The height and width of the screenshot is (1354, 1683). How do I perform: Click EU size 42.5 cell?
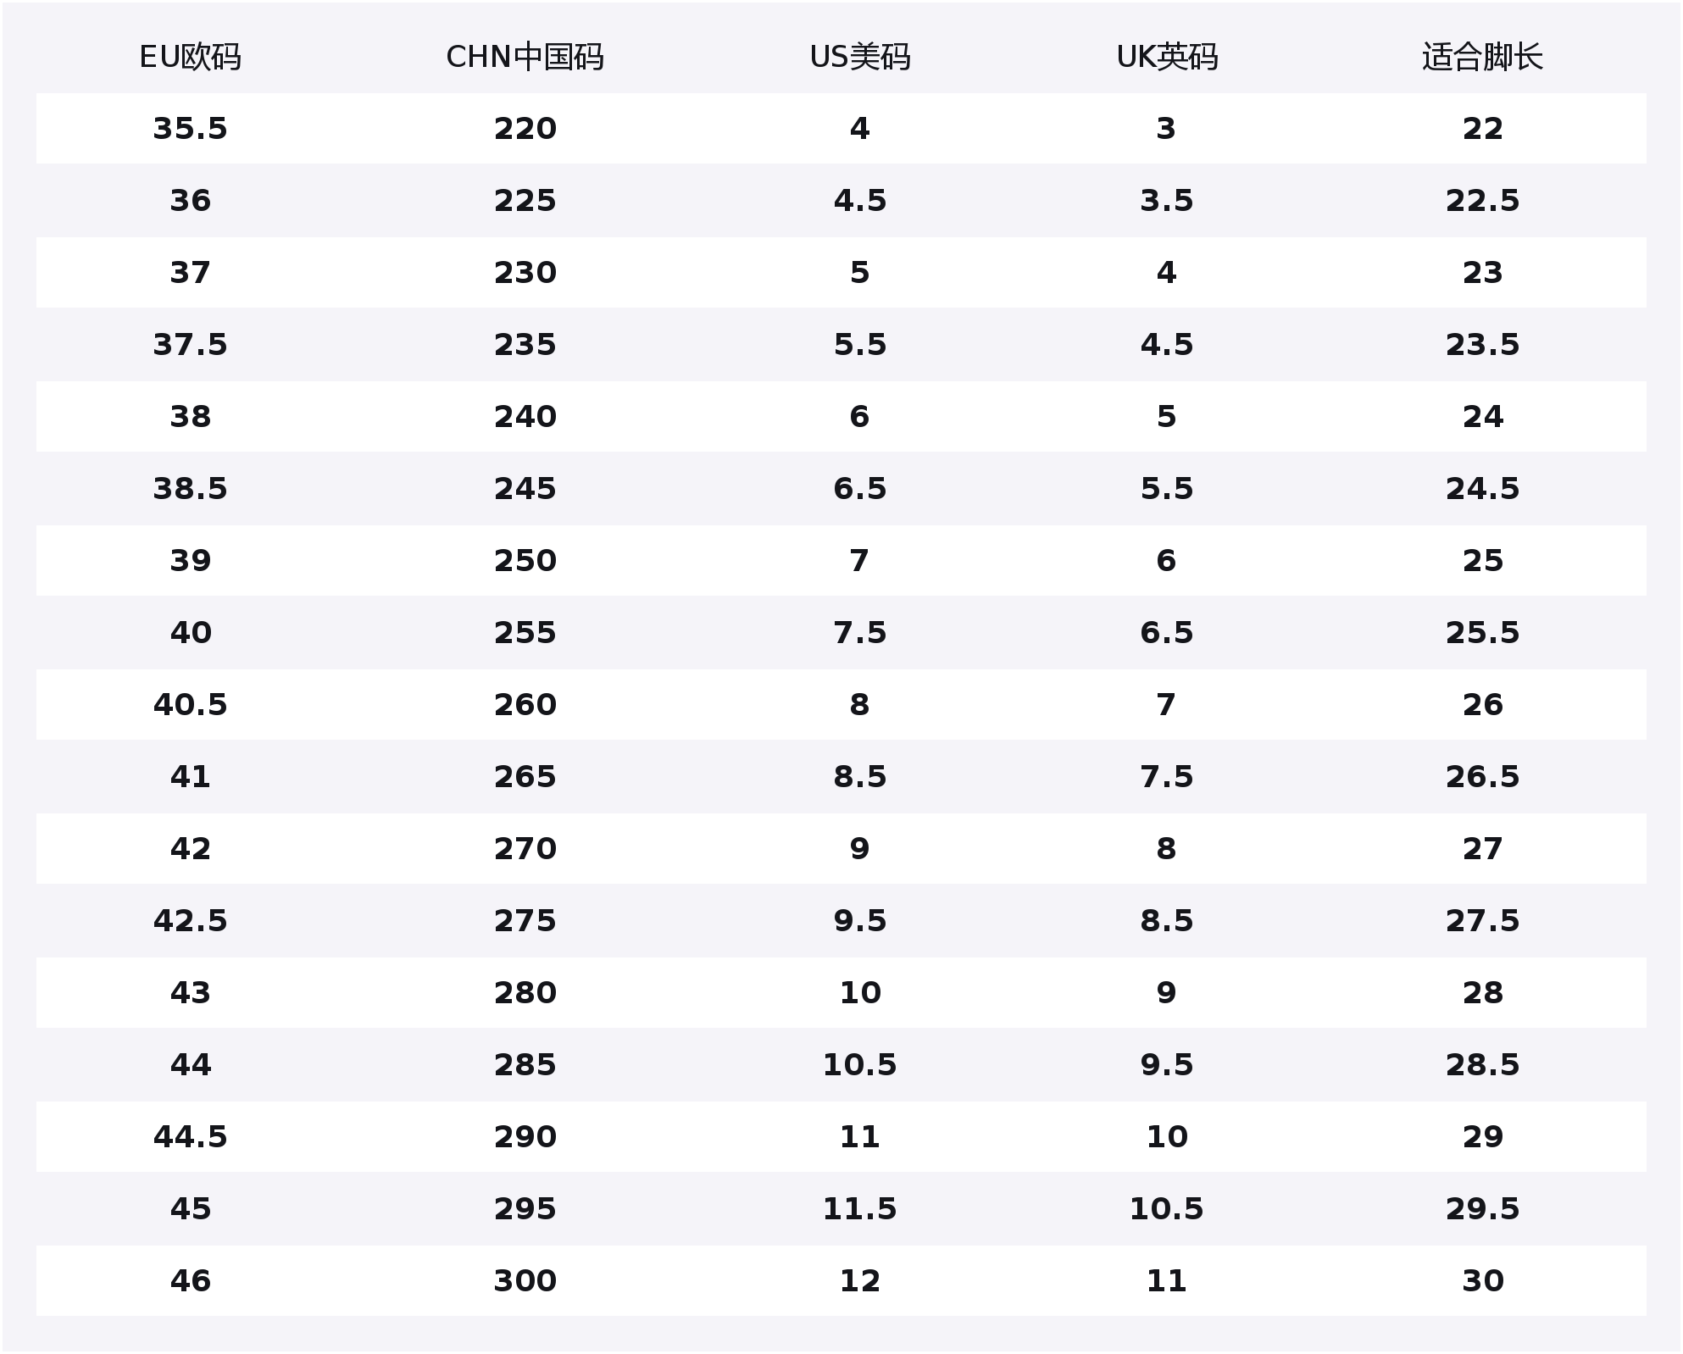(x=190, y=921)
